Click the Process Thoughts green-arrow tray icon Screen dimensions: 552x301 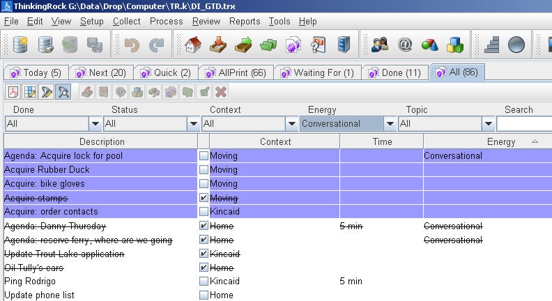point(243,45)
